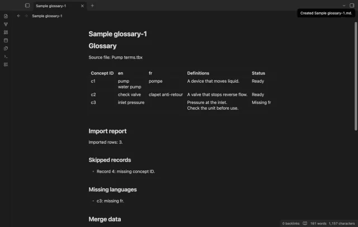Click '1,157 characters' in the status bar
The width and height of the screenshot is (358, 227).
point(342,224)
